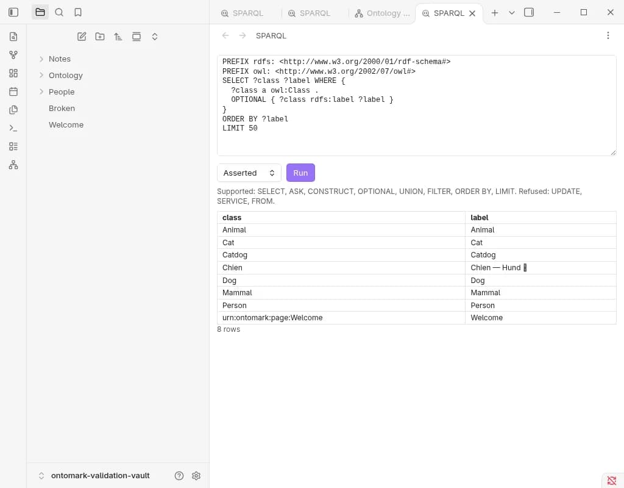Screen dimensions: 624x488
Task: Open graph view icon in ribbon
Action: point(13,55)
